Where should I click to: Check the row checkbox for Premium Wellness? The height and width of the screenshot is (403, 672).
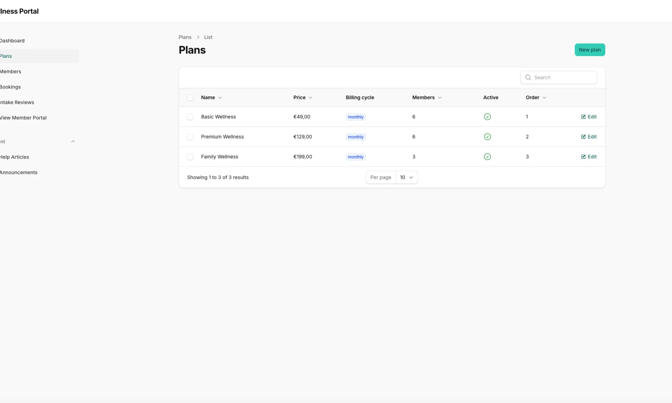click(190, 137)
